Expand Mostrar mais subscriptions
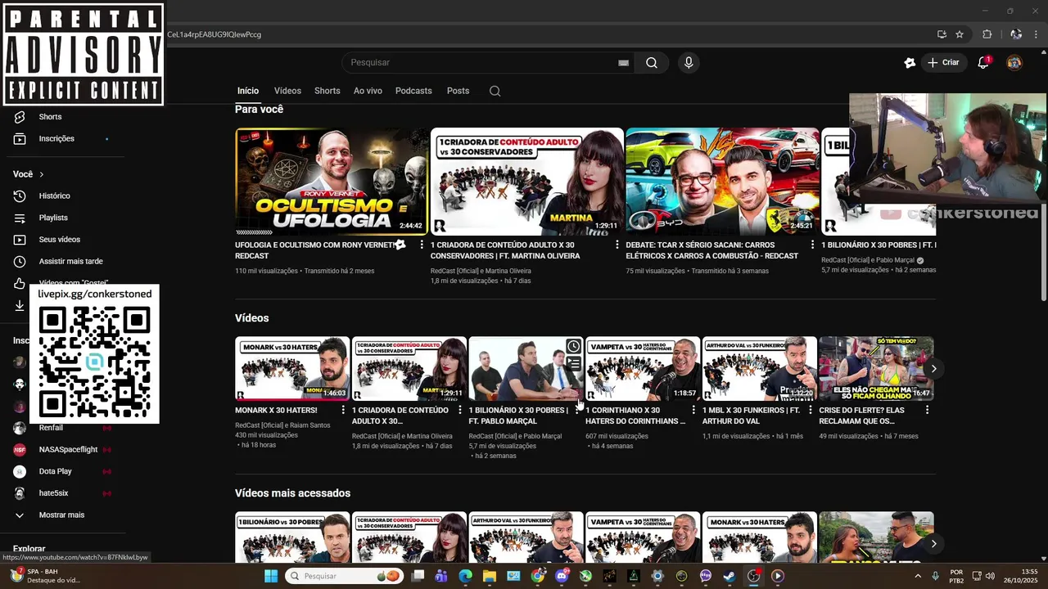Screen dimensions: 1048x589 (62, 515)
